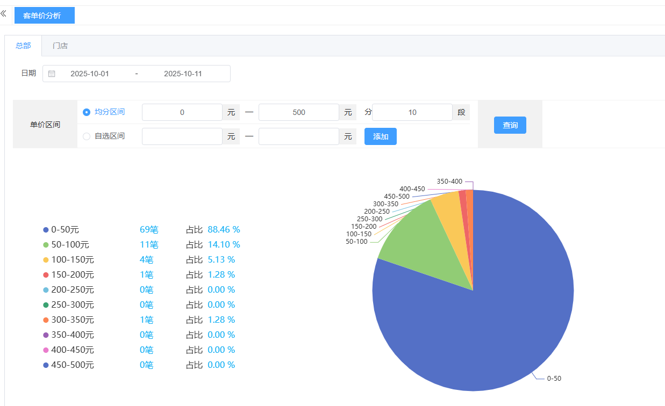Select the 自选区间 radio option
The image size is (665, 406).
tap(87, 136)
